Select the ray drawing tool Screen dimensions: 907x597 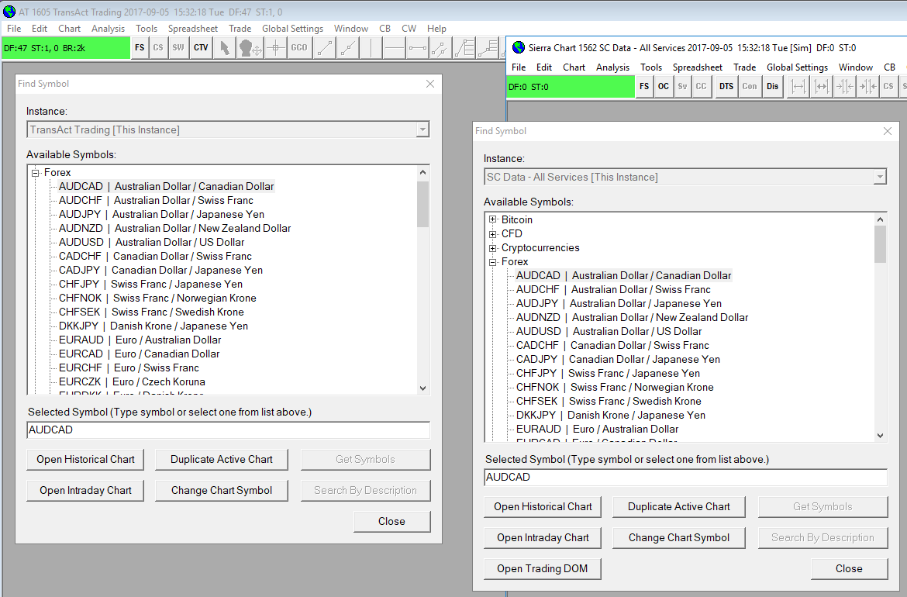[x=347, y=48]
